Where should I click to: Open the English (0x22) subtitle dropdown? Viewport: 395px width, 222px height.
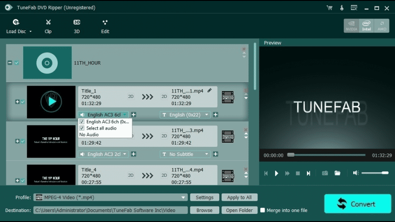click(207, 115)
